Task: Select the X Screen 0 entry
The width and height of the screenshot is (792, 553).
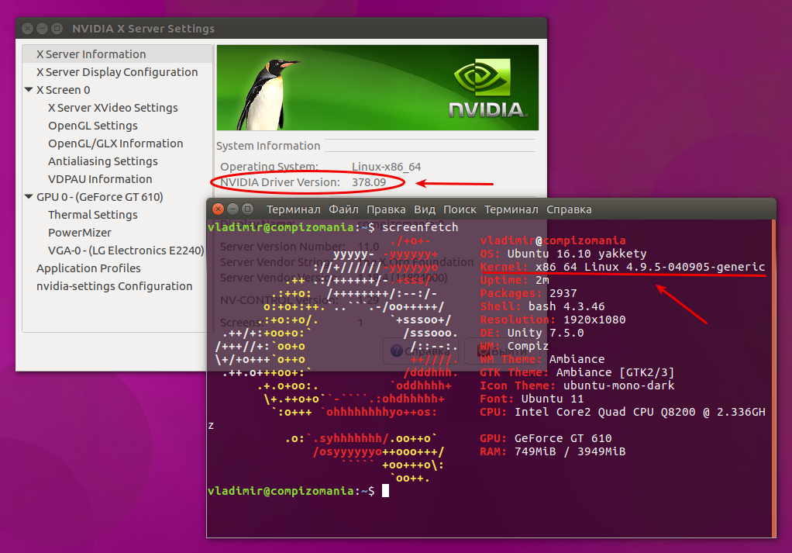Action: (x=63, y=90)
